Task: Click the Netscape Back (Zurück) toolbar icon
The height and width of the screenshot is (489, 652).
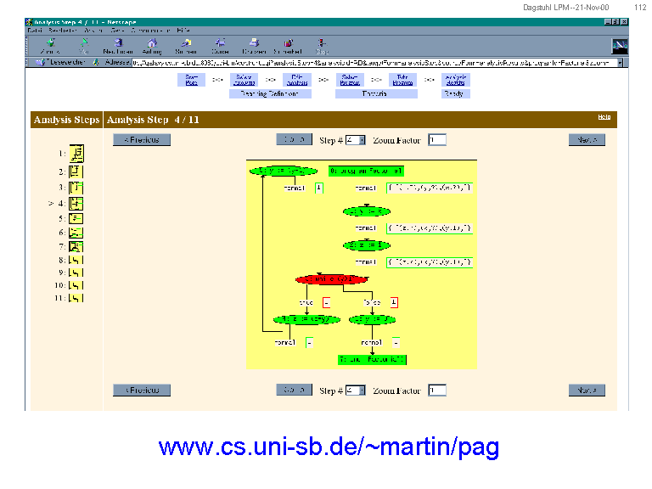Action: point(51,44)
